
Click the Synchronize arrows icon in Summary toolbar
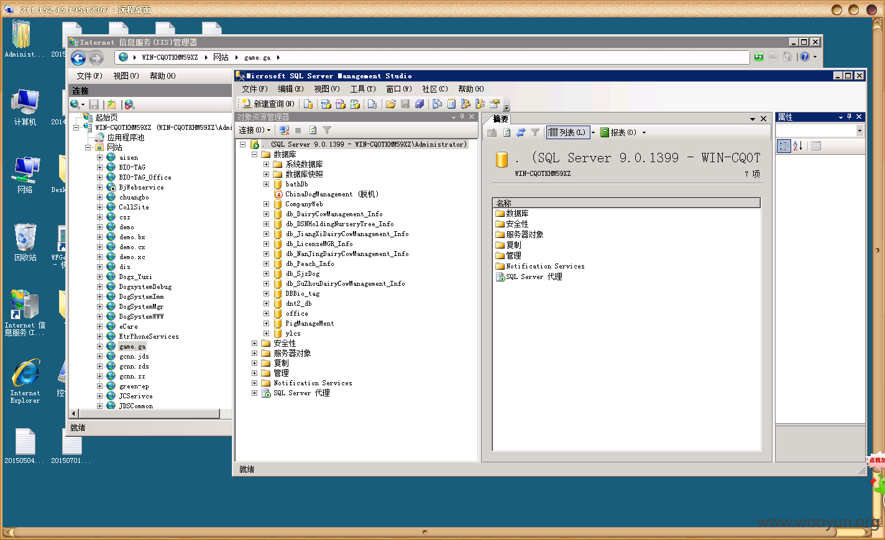(521, 132)
